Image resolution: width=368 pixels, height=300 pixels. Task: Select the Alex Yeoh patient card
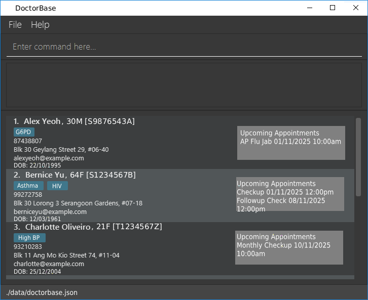coord(122,142)
